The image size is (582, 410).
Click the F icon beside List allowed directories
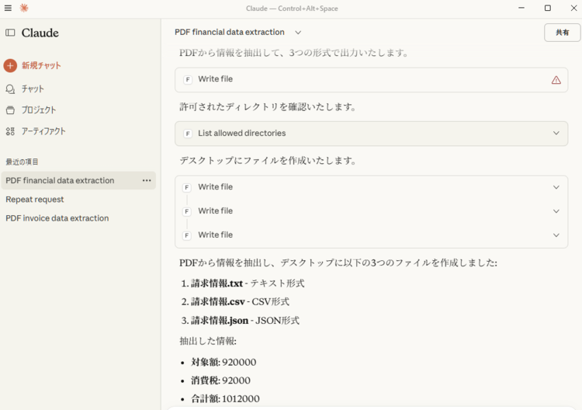click(x=188, y=134)
